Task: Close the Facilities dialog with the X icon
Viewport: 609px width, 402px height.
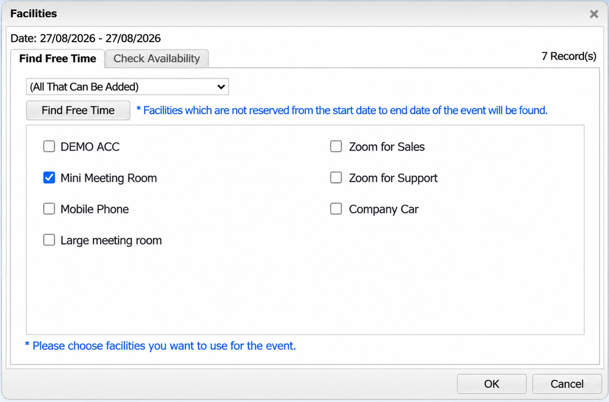Action: click(x=594, y=14)
